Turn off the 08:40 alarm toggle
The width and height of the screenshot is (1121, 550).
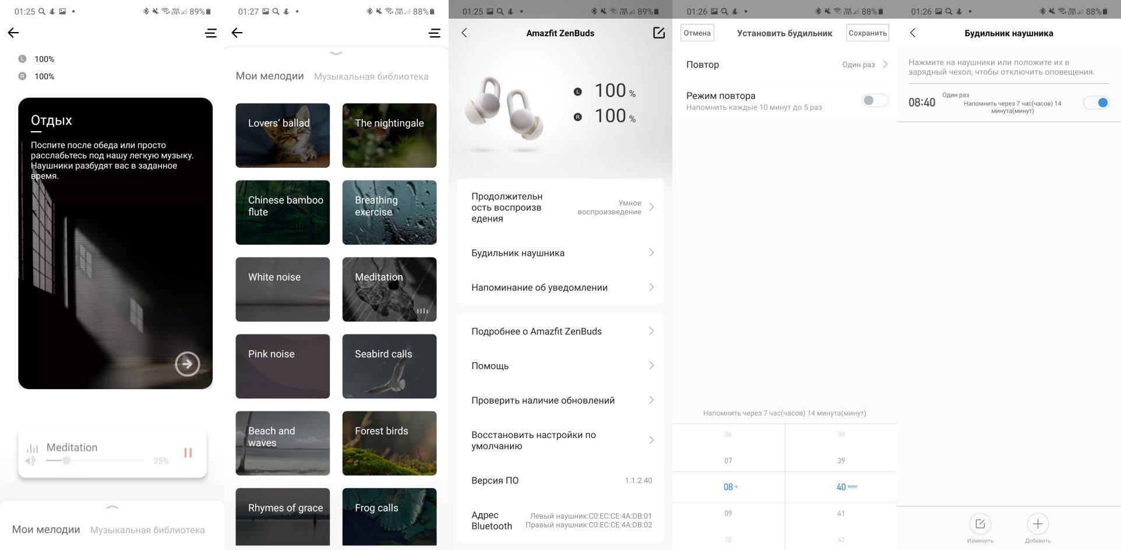1095,103
